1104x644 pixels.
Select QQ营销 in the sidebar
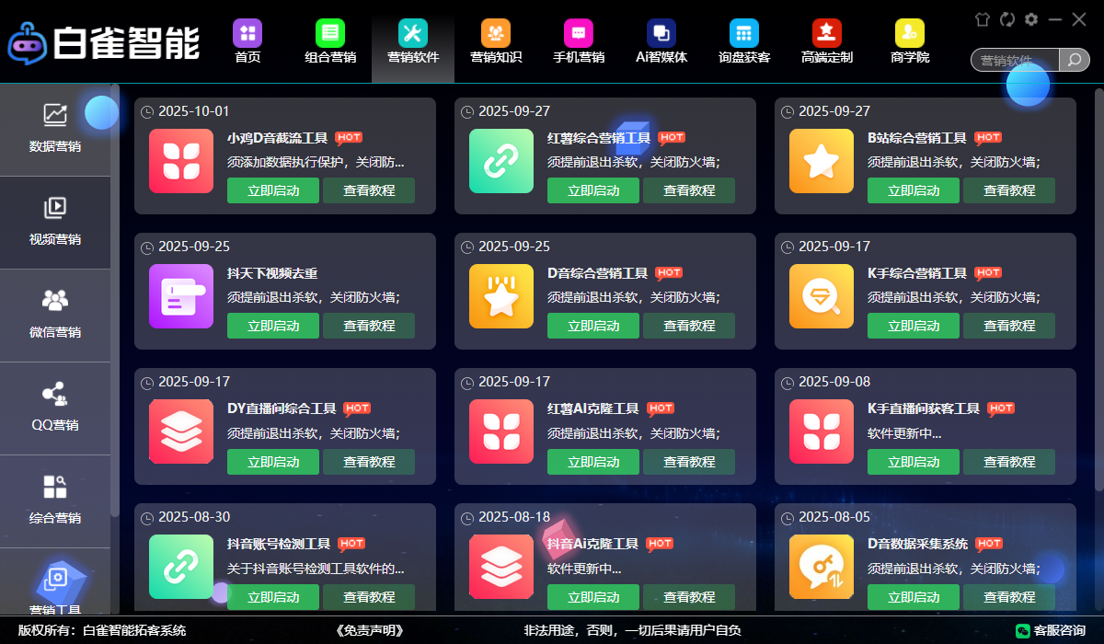tap(55, 408)
